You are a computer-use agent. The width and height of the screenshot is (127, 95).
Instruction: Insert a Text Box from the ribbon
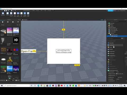pos(21,14)
